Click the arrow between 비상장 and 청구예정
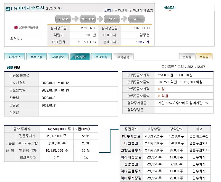The height and width of the screenshot is (182, 221). tap(75, 19)
